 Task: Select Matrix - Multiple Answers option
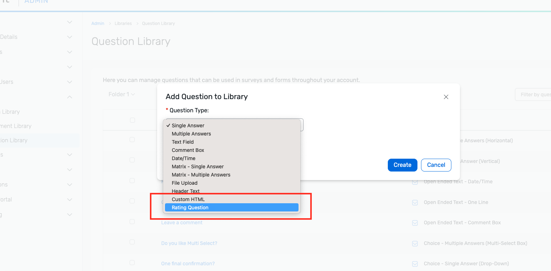click(231, 175)
